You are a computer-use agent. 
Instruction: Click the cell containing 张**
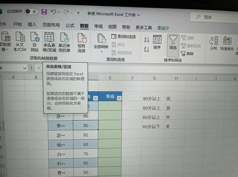tap(61, 116)
